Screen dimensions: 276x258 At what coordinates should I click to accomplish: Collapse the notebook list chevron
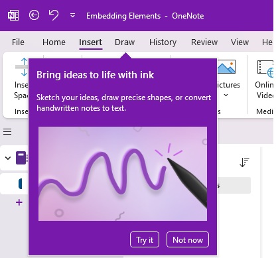tap(8, 158)
